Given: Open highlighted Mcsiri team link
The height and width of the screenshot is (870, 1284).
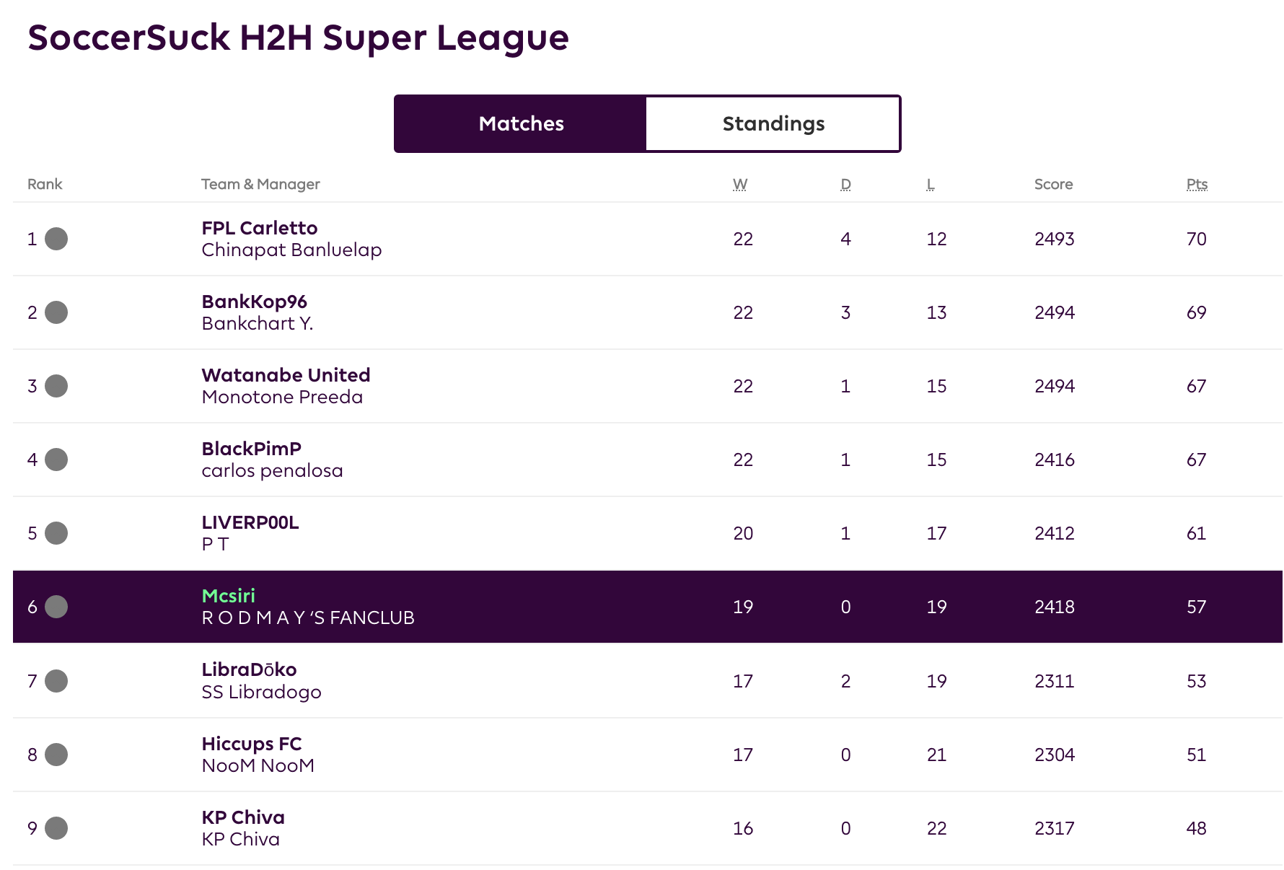Looking at the screenshot, I should pos(228,596).
